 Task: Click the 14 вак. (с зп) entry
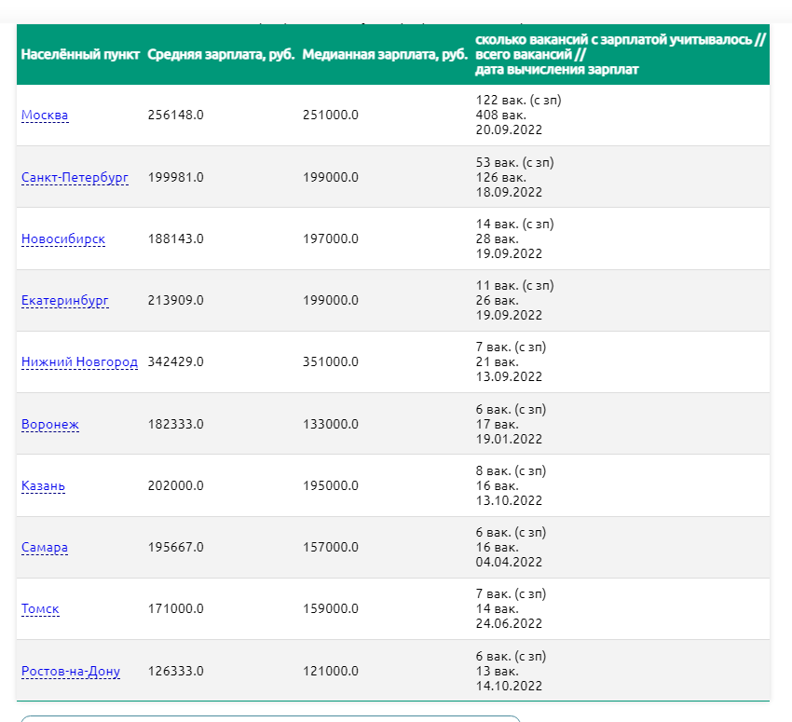(x=514, y=225)
